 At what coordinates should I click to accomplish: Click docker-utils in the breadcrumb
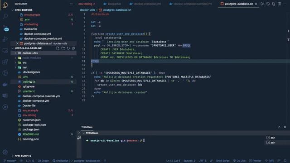pyautogui.click(x=87, y=10)
